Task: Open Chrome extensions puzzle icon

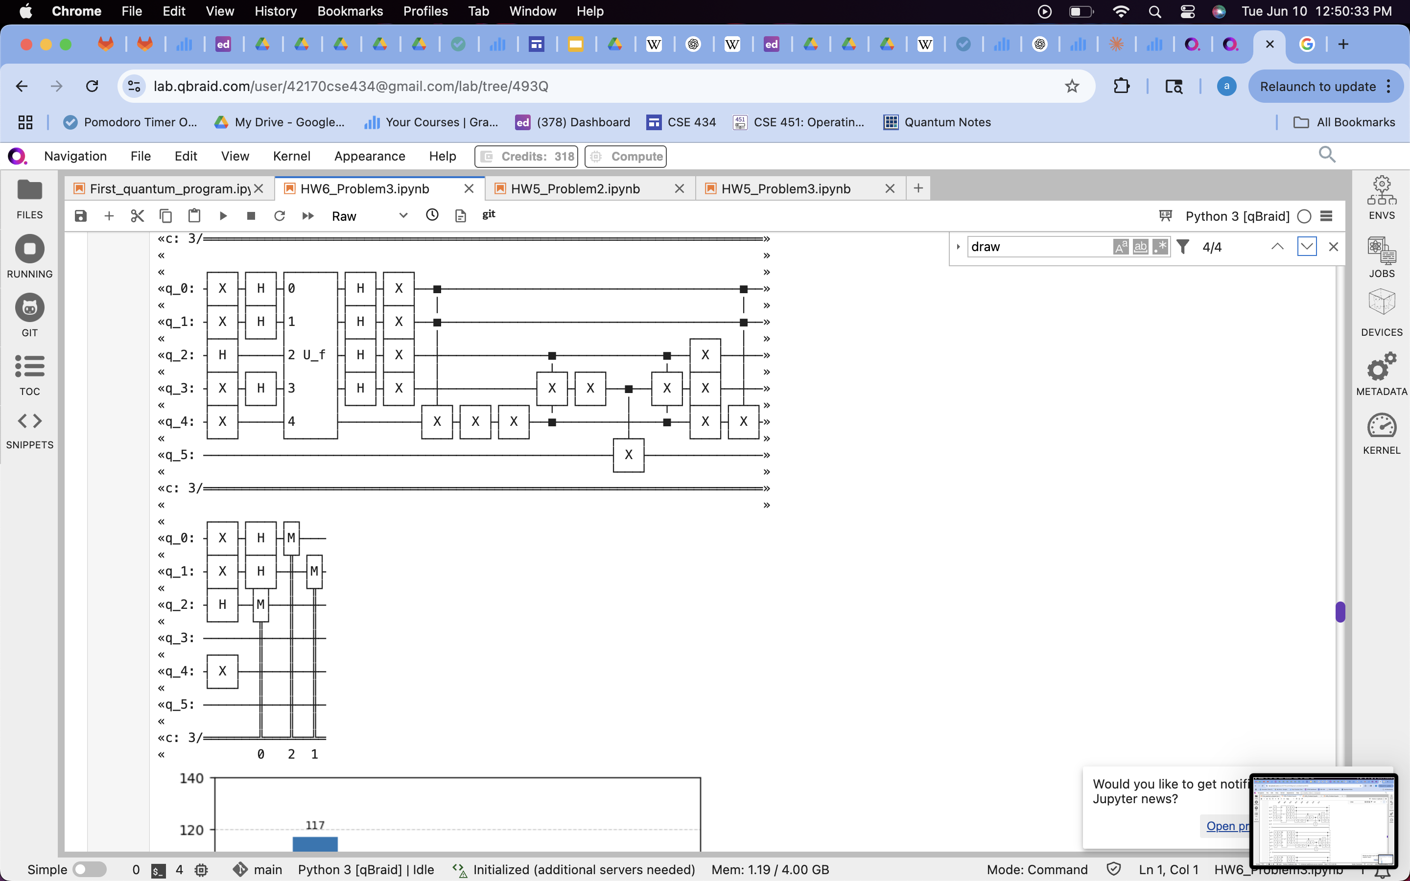Action: coord(1121,86)
